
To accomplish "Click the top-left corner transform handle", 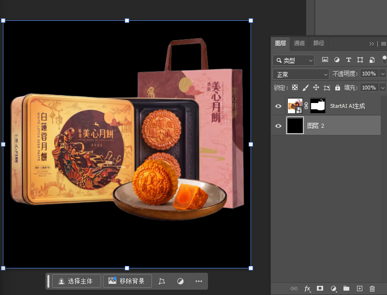I will point(3,20).
